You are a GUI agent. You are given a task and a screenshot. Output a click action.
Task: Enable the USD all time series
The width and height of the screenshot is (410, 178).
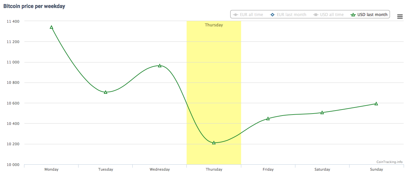point(332,15)
